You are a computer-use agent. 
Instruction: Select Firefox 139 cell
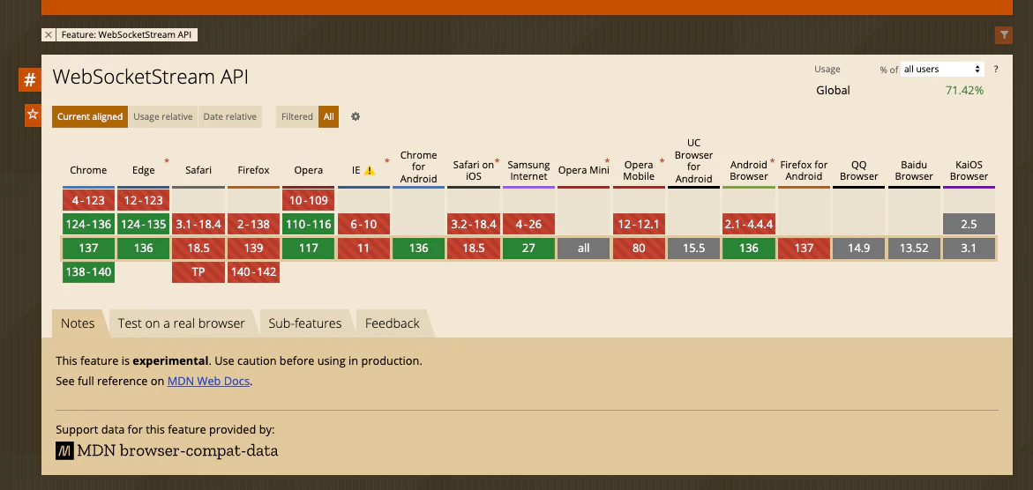coord(254,249)
